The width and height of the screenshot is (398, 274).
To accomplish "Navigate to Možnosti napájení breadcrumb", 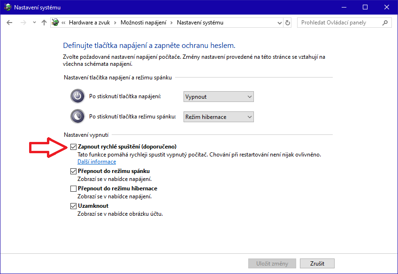I will point(145,23).
